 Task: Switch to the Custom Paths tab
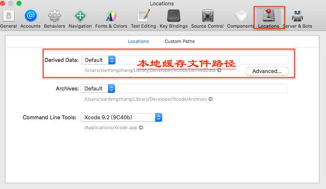click(x=180, y=41)
